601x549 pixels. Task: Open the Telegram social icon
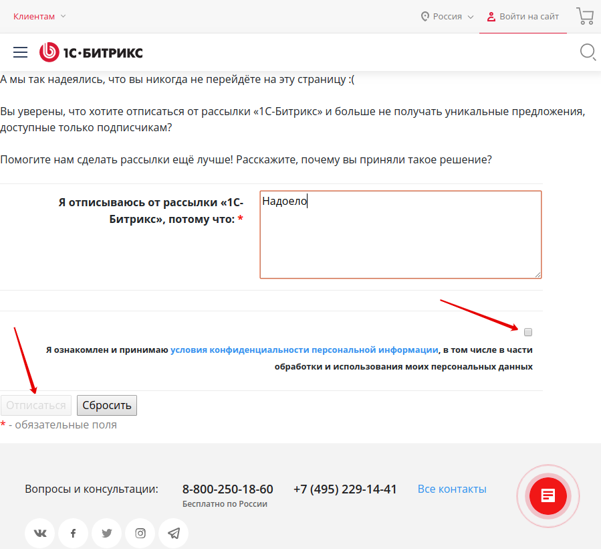[x=174, y=533]
